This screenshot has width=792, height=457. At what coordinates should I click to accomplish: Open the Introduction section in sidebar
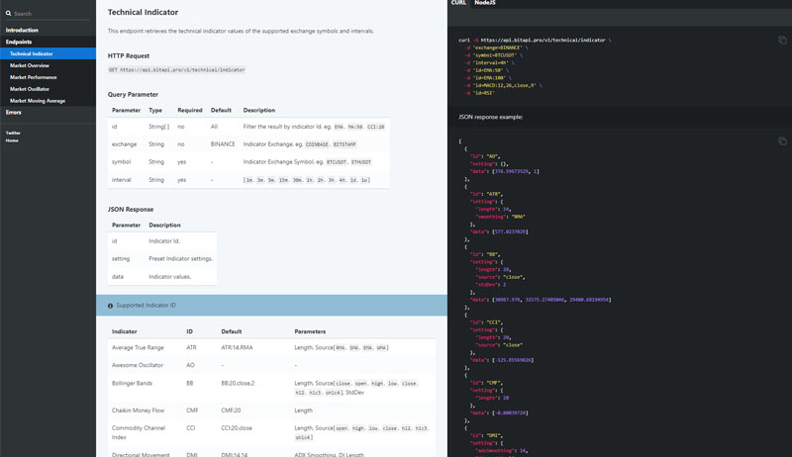pos(22,31)
